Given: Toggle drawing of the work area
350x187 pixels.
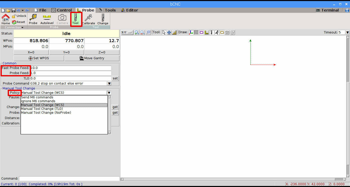Looking at the screenshot, I should (x=222, y=32).
